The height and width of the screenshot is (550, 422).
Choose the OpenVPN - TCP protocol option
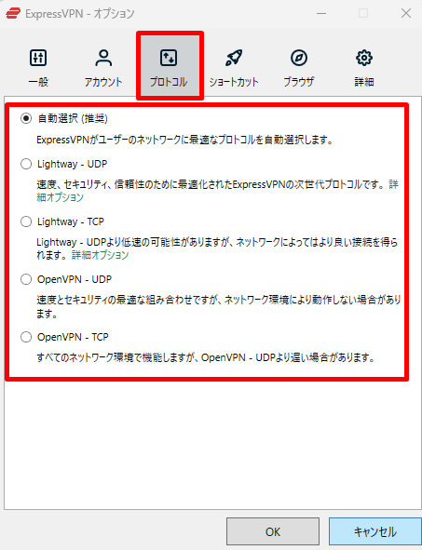(26, 337)
